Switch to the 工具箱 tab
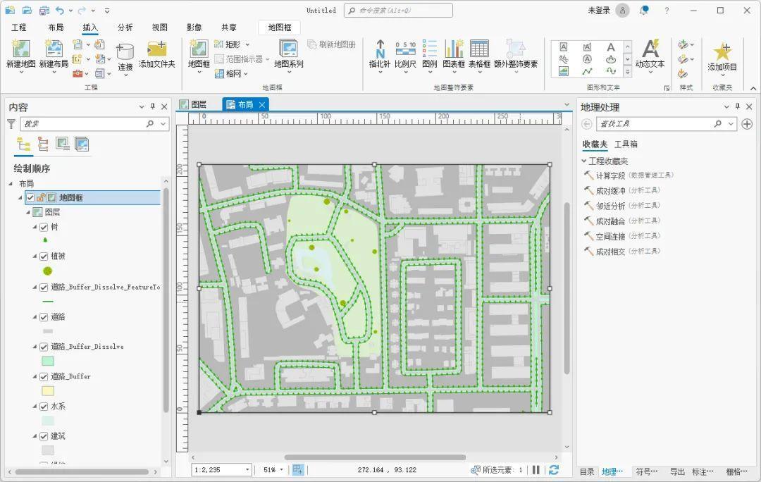Image resolution: width=761 pixels, height=482 pixels. [x=626, y=144]
